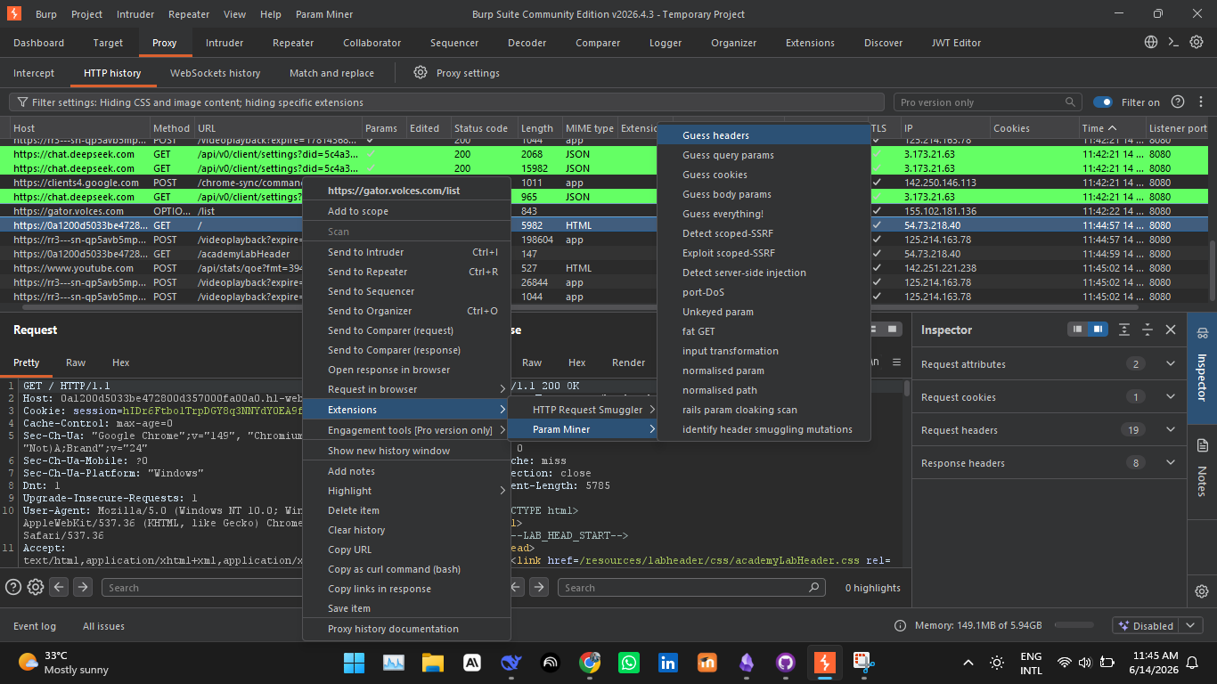Click the magnifier in the Pro version only field
1217x684 pixels.
(1070, 102)
